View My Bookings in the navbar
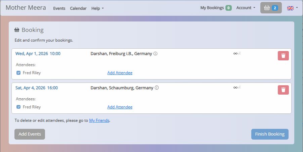303x152 pixels. tap(216, 8)
